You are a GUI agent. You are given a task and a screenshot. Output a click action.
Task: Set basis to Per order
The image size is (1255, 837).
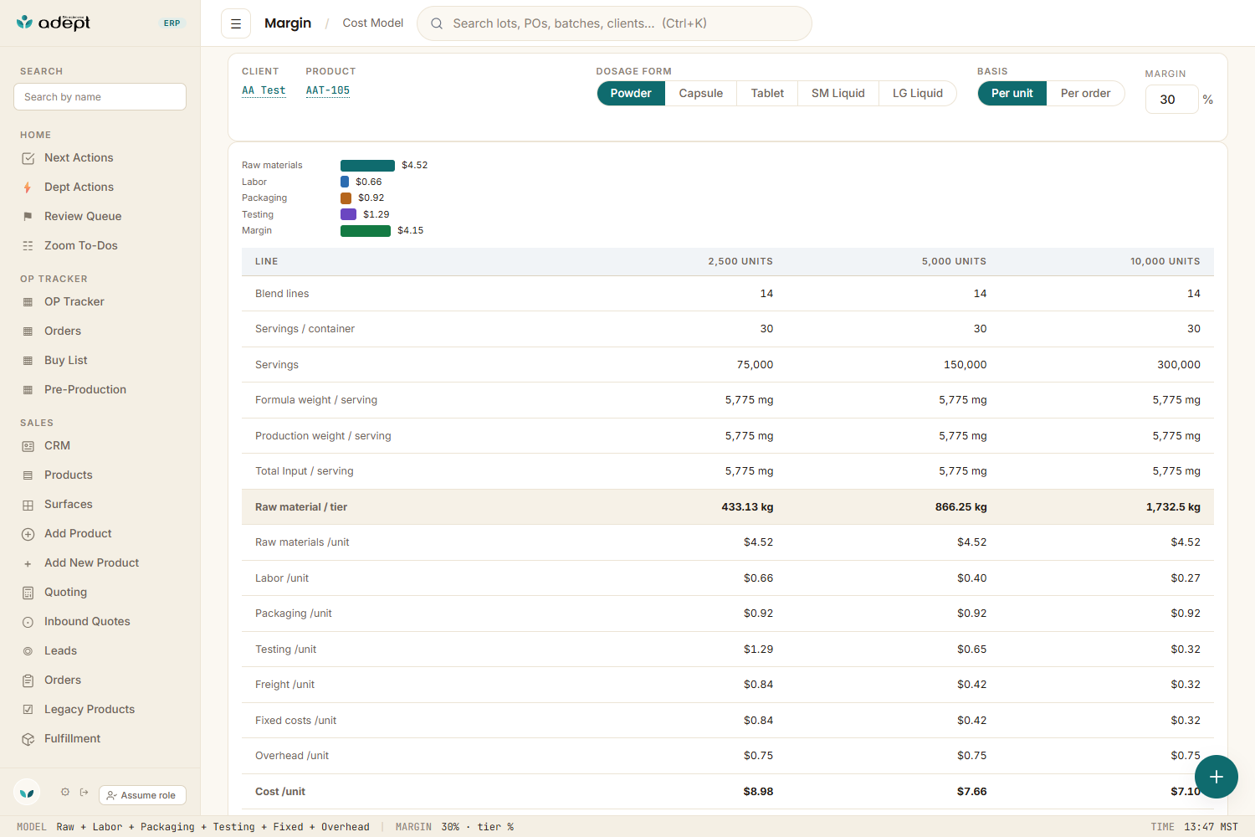click(1086, 93)
